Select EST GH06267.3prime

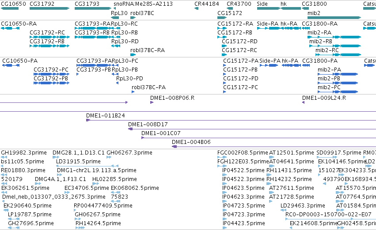[129, 153]
